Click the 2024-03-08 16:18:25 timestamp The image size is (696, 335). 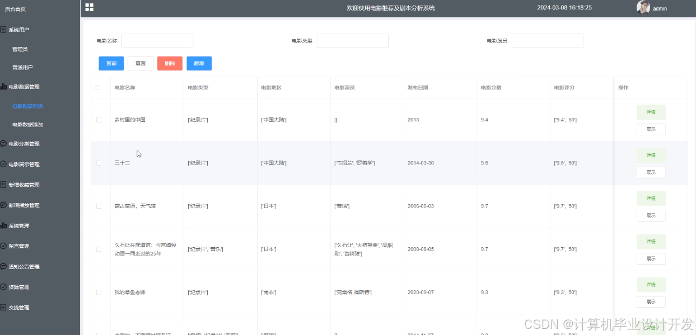pyautogui.click(x=564, y=8)
